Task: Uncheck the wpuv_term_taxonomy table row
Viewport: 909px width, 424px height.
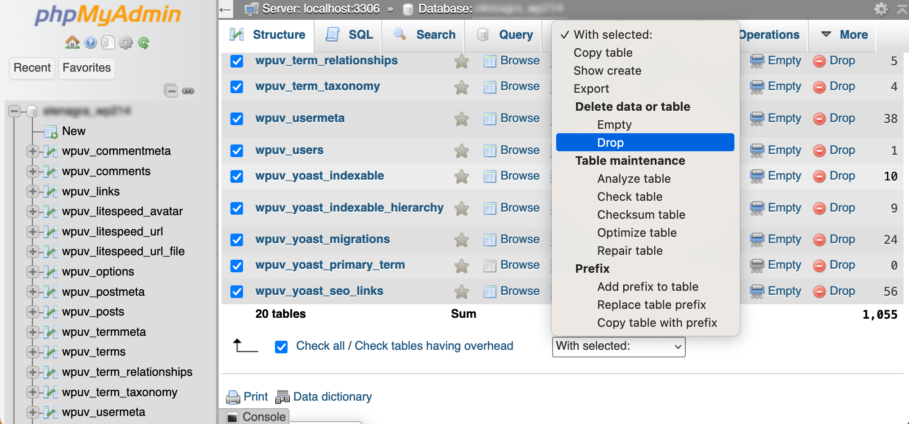Action: [237, 87]
